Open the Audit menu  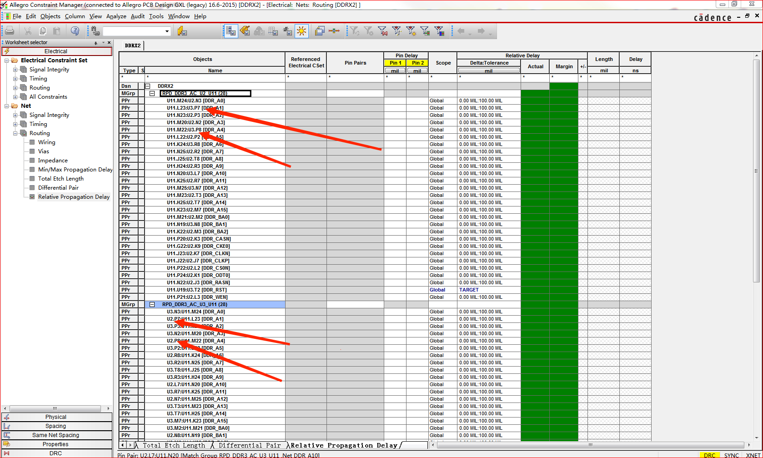[138, 16]
